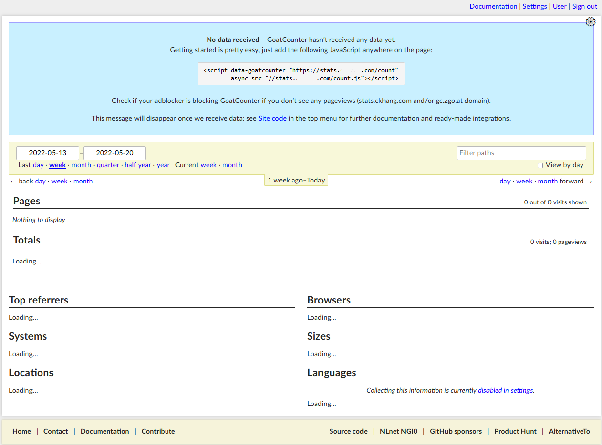
Task: Click the Totals section heading
Action: point(27,240)
